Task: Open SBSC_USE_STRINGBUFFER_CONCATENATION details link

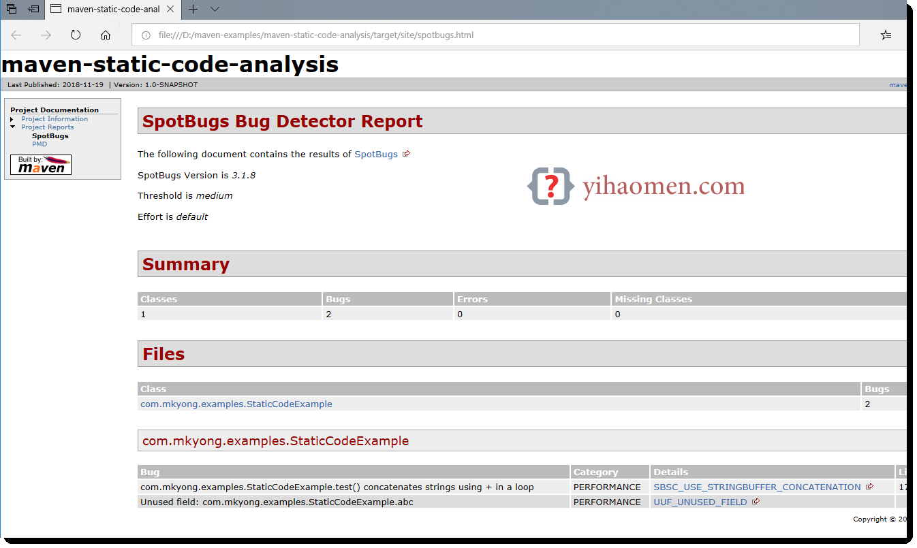Action: 757,487
